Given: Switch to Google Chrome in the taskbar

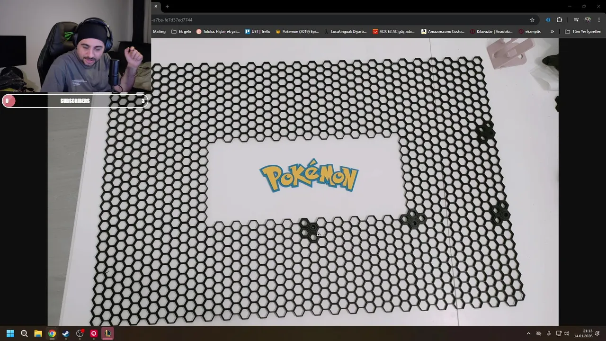Looking at the screenshot, I should (52, 333).
